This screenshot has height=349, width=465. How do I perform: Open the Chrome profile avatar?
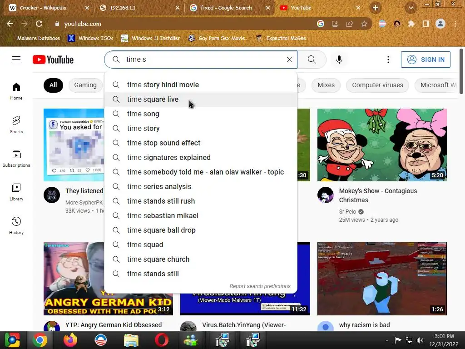click(440, 24)
